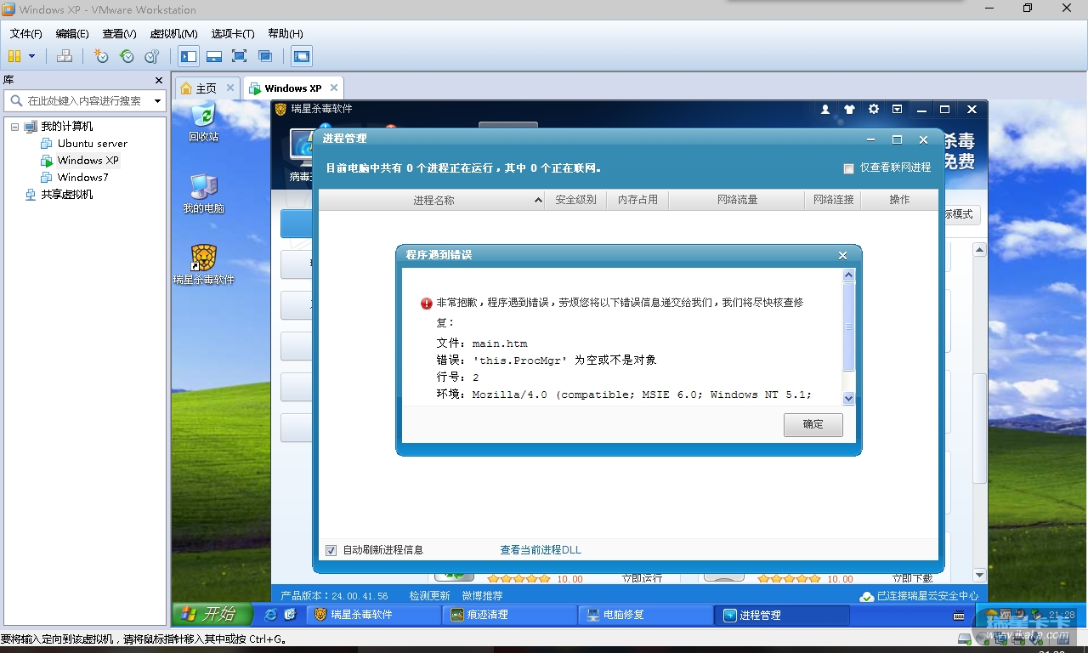Click the error dialog scrollbar down arrow
Image resolution: width=1088 pixels, height=653 pixels.
(x=848, y=398)
